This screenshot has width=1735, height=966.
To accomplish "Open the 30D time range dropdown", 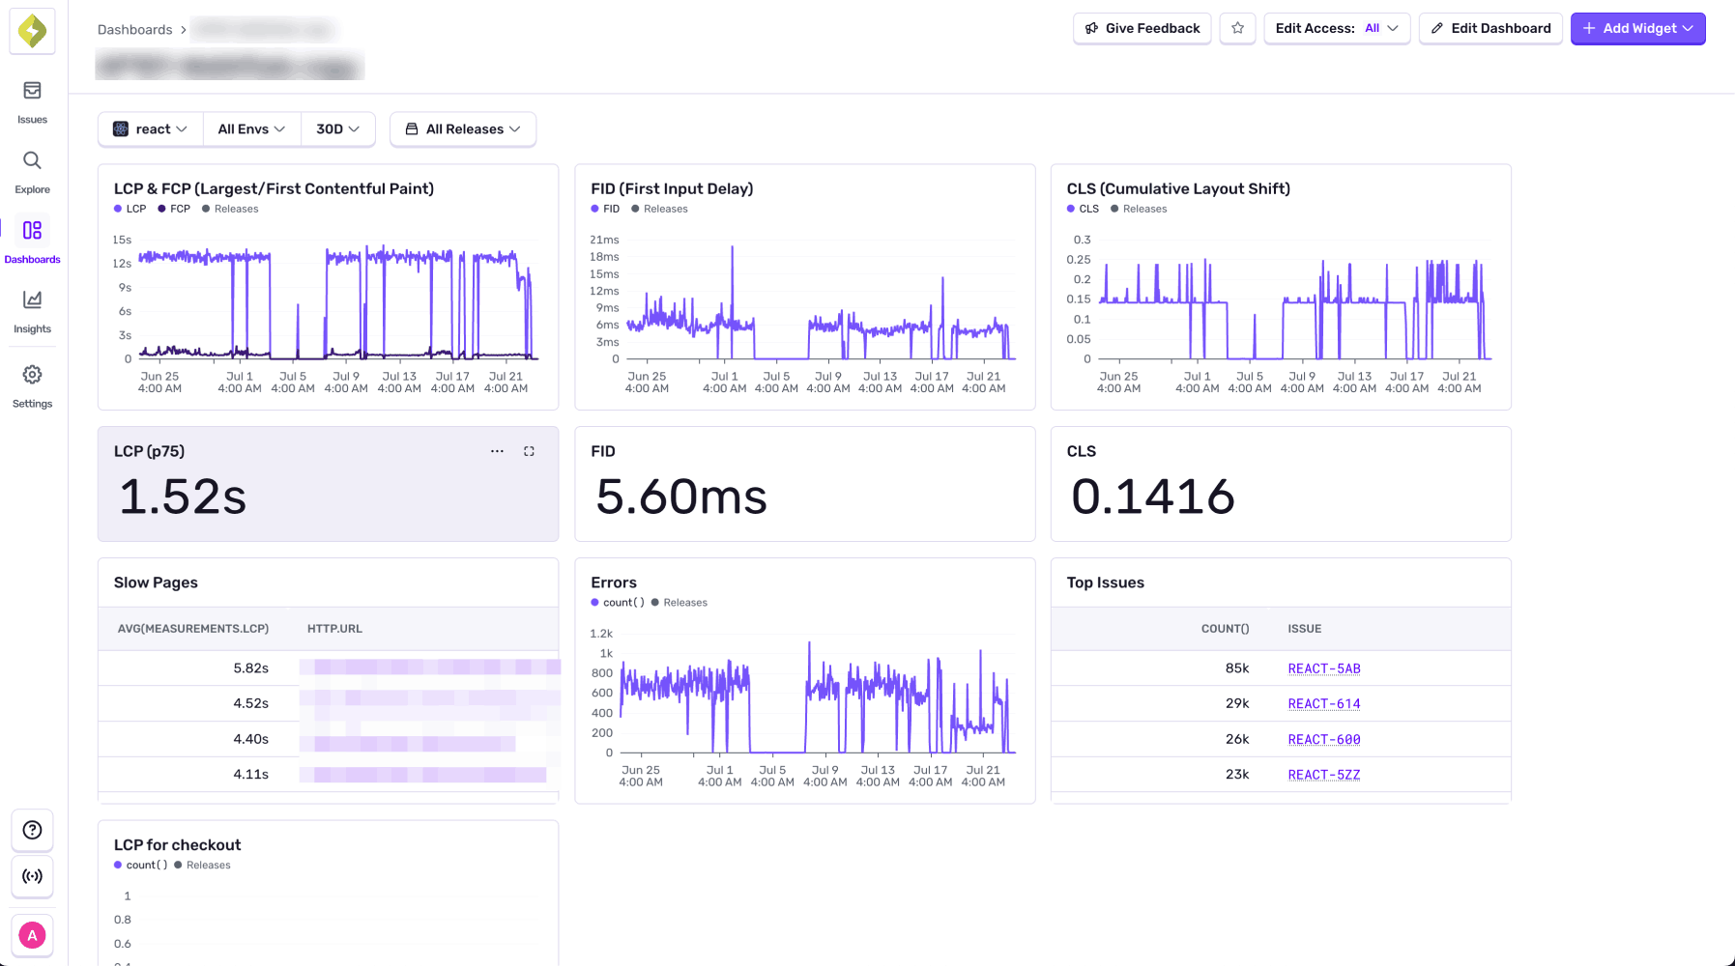I will pyautogui.click(x=336, y=128).
